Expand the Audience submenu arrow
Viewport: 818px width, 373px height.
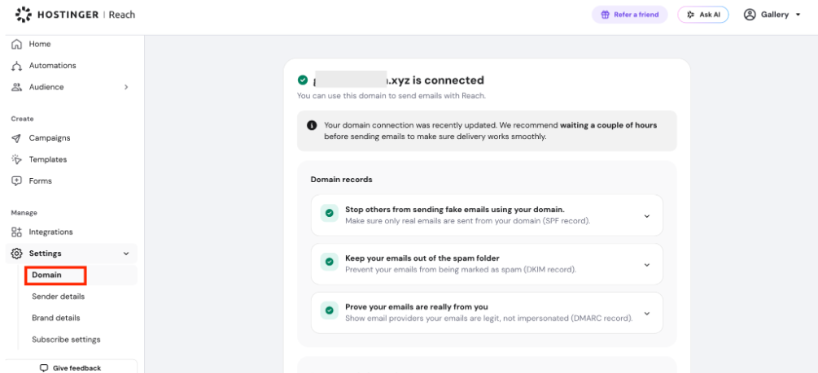[x=125, y=87]
